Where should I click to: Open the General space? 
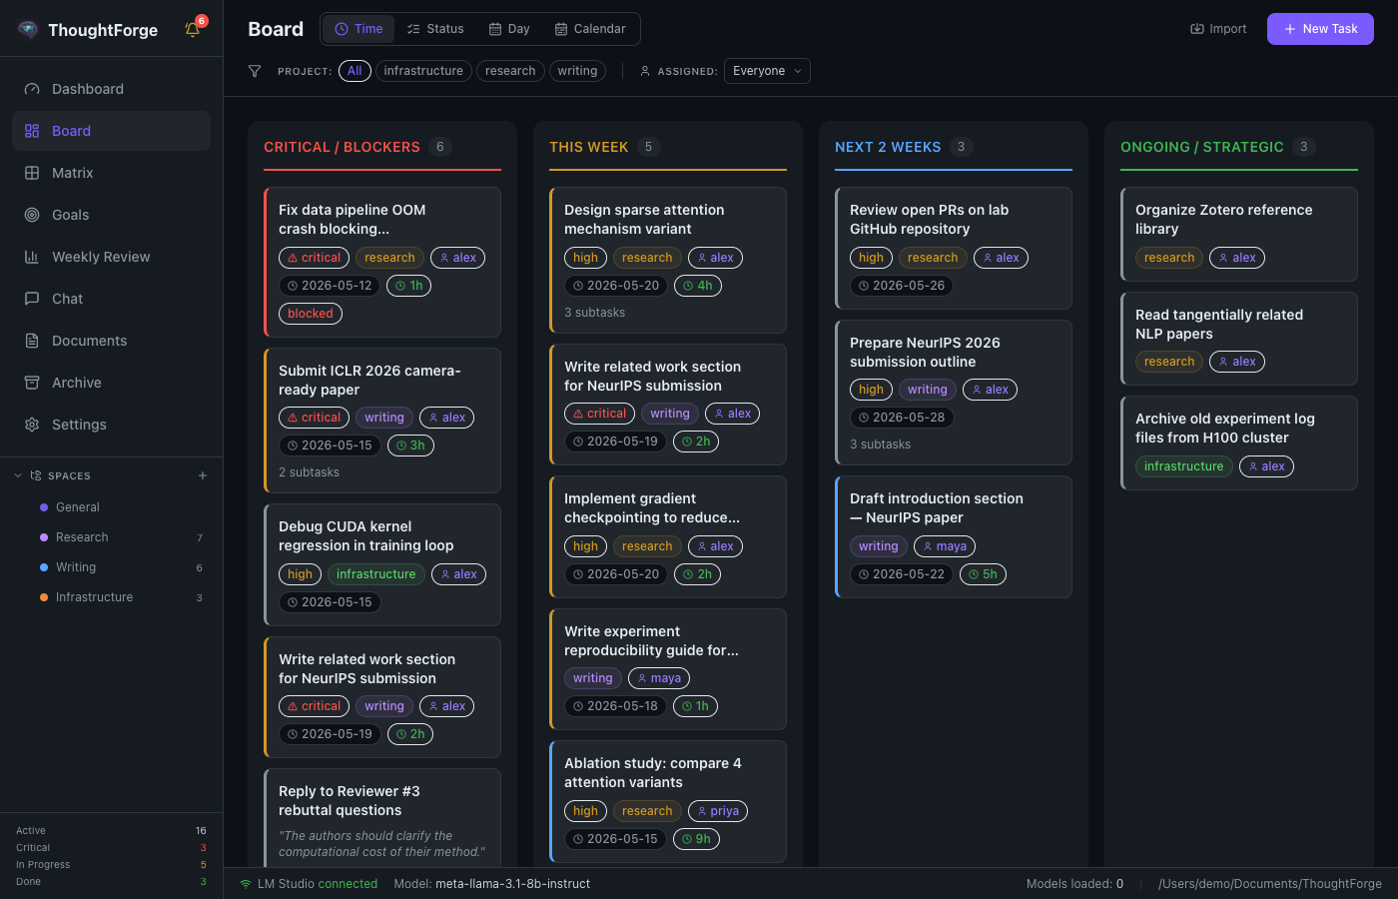point(111,507)
